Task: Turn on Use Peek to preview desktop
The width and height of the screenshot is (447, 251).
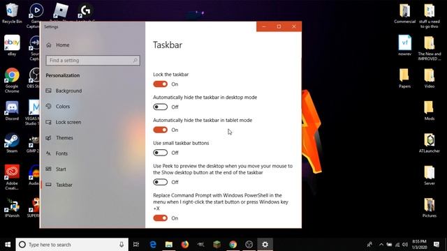Action: [160, 182]
